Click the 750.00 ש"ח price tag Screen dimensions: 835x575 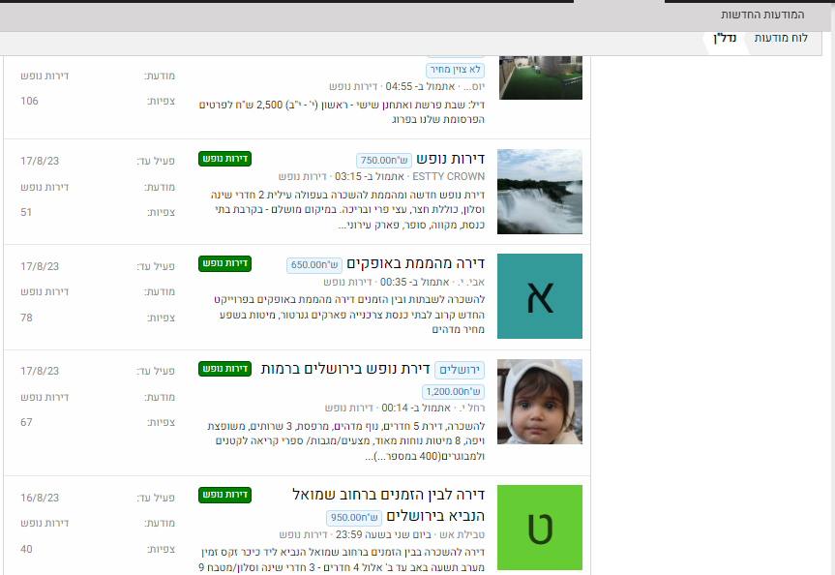coord(384,161)
